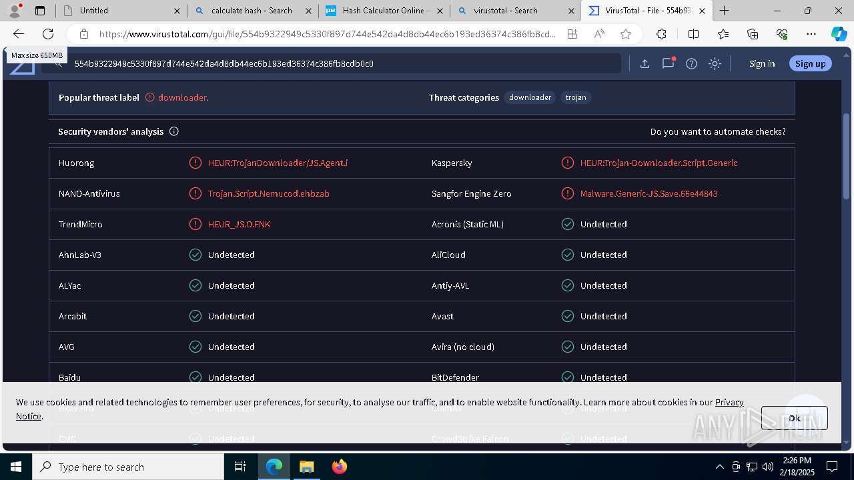Click the trojan threat category chip
This screenshot has width=854, height=480.
pos(576,97)
